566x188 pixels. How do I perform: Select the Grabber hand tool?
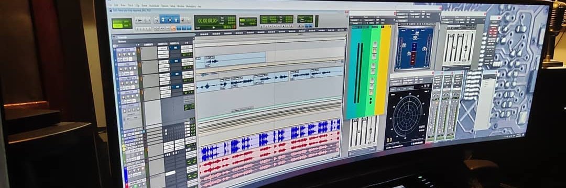(176, 20)
